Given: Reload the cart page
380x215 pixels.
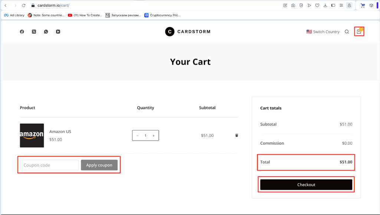Looking at the screenshot, I should pos(23,5).
